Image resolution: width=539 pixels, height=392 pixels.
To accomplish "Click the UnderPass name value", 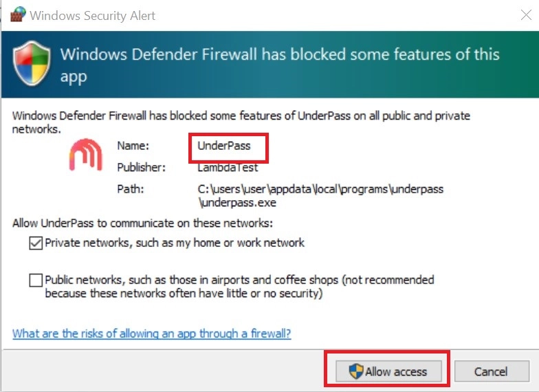I will click(x=223, y=146).
